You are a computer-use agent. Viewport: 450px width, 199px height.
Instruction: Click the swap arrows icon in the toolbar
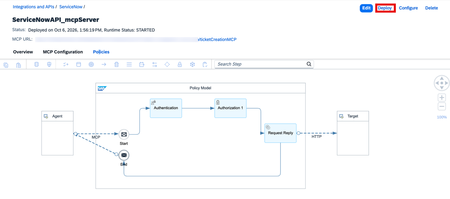point(154,64)
